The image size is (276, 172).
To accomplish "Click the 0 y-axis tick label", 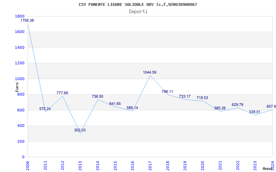I will (23, 157).
